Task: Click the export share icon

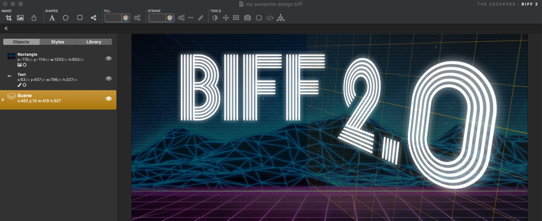Action: (34, 18)
